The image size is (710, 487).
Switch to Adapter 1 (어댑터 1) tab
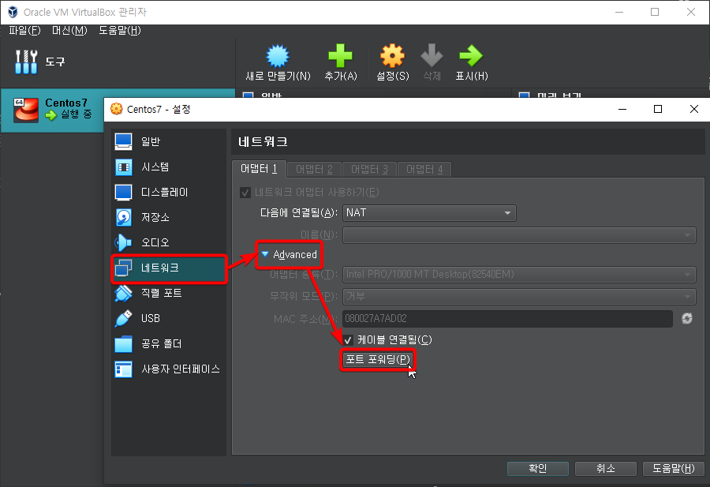point(259,169)
